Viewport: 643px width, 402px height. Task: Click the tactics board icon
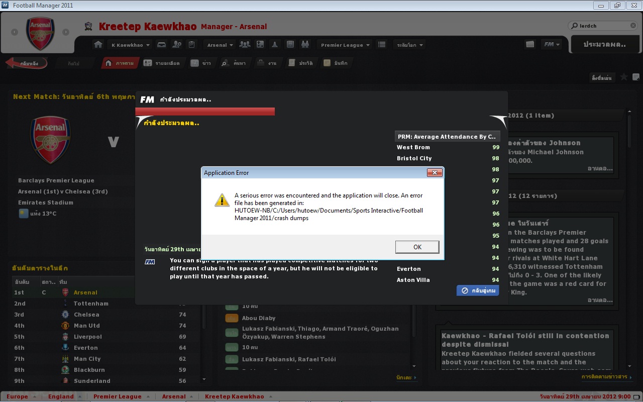pos(260,45)
